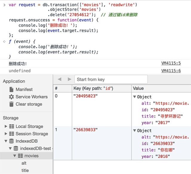Open source link VM4115:6
The width and height of the screenshot is (191, 174).
click(x=171, y=71)
